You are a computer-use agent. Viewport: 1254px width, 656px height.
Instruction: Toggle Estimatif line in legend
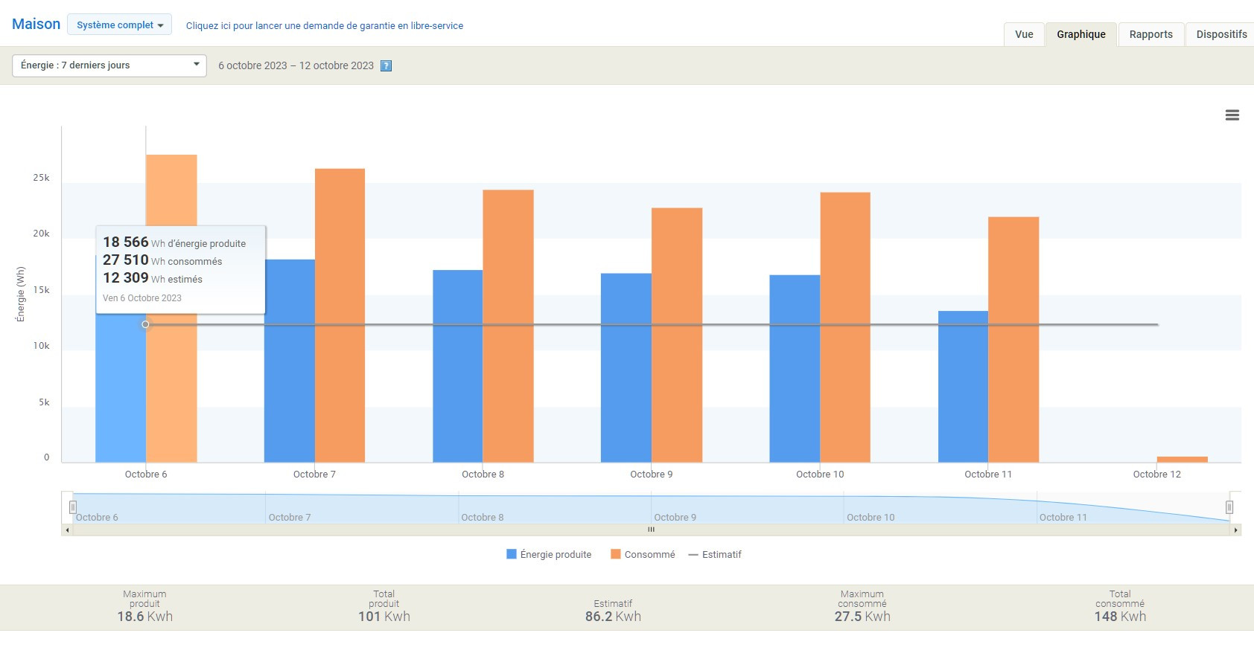(715, 555)
